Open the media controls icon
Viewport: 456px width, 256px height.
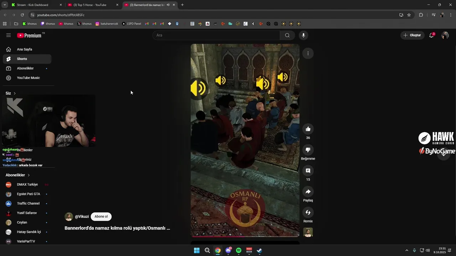434,15
